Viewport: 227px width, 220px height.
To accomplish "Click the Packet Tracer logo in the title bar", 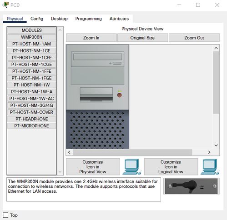I will point(5,5).
